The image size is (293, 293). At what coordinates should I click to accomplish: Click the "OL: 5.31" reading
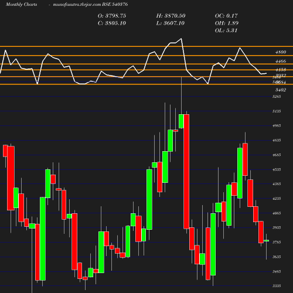[x=226, y=30]
